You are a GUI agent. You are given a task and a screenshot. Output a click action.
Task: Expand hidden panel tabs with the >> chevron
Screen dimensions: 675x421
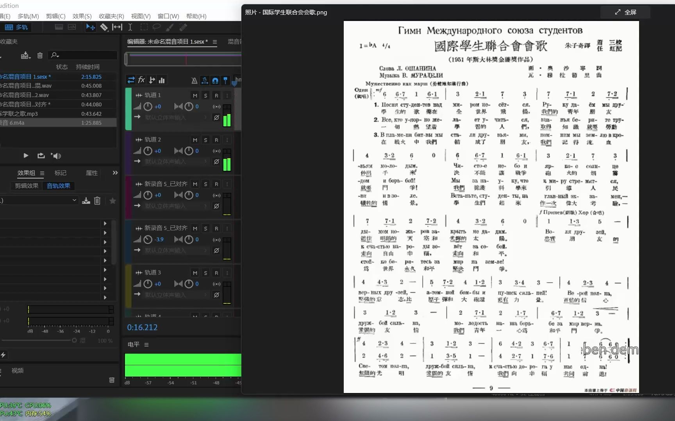point(115,173)
